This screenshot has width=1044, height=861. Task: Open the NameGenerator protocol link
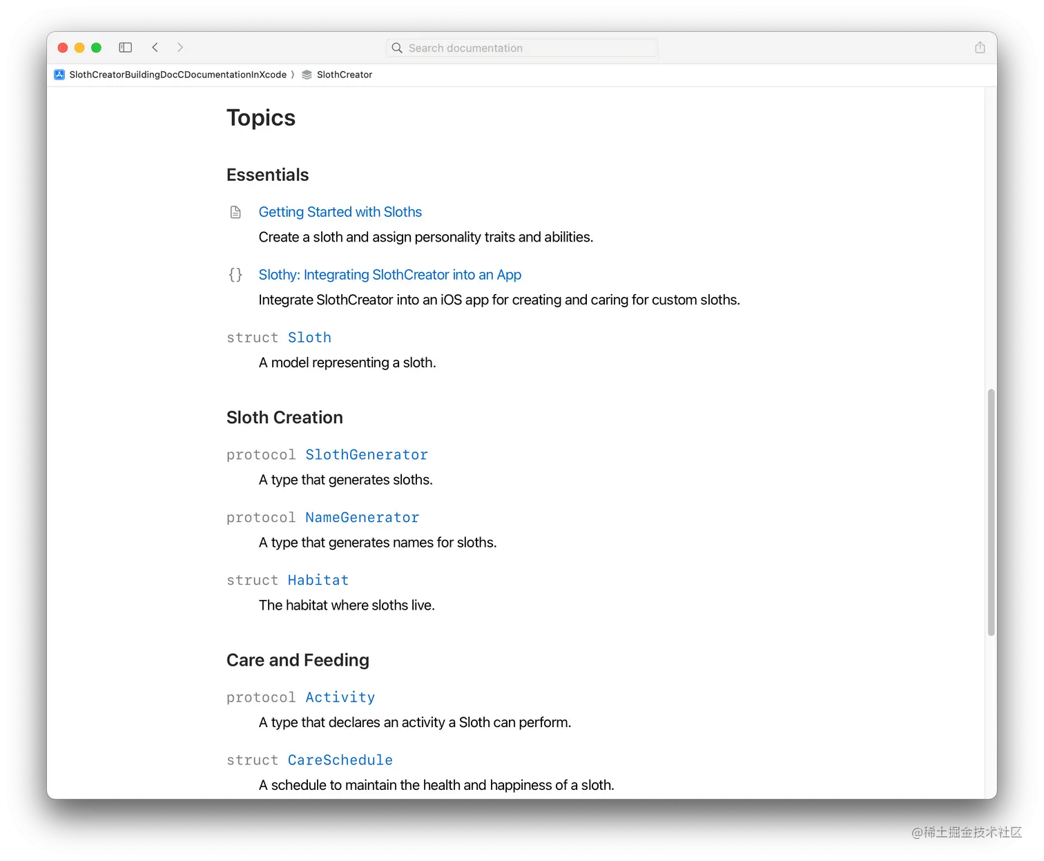click(362, 518)
